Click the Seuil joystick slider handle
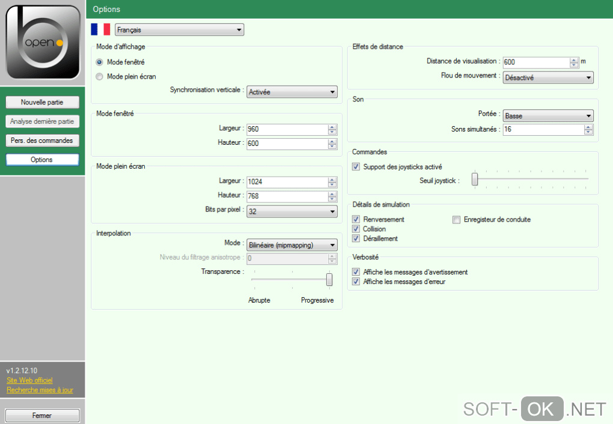 tap(475, 179)
